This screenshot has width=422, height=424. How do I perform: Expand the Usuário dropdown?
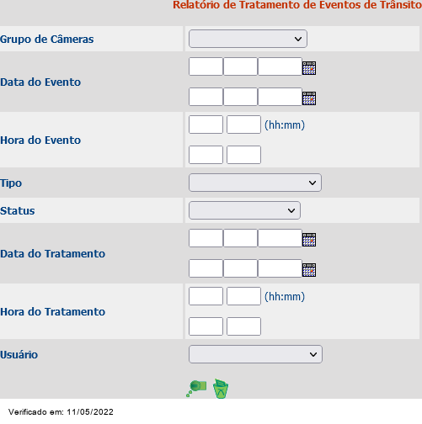coord(255,354)
